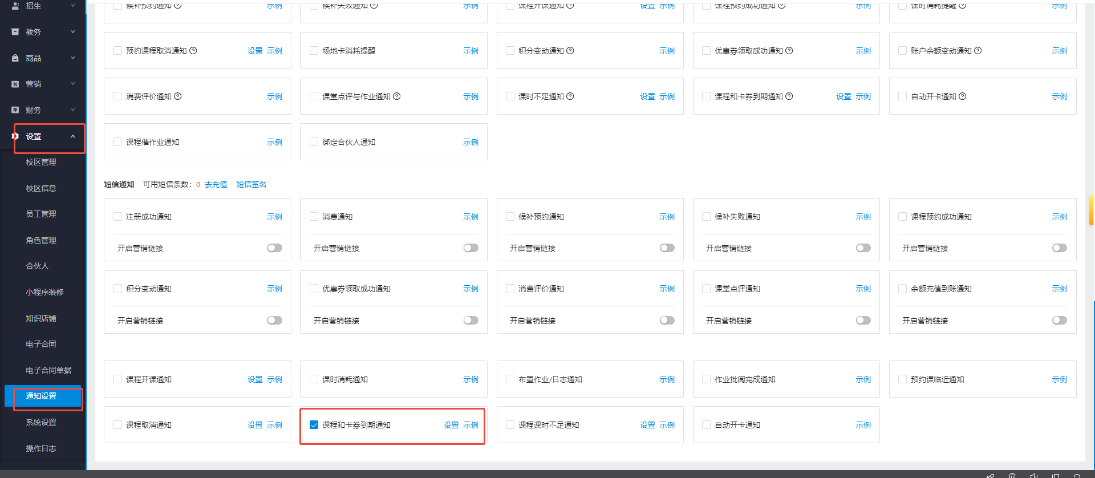Screen dimensions: 1095x478
Task: Open help icon beside 课堂点评与作业通知
Action: tap(397, 96)
